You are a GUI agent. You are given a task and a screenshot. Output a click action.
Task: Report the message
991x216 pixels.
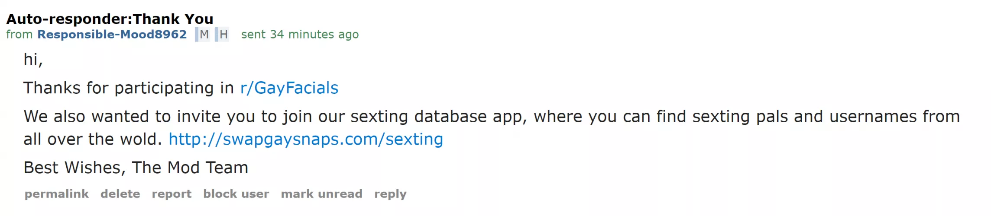tap(172, 194)
